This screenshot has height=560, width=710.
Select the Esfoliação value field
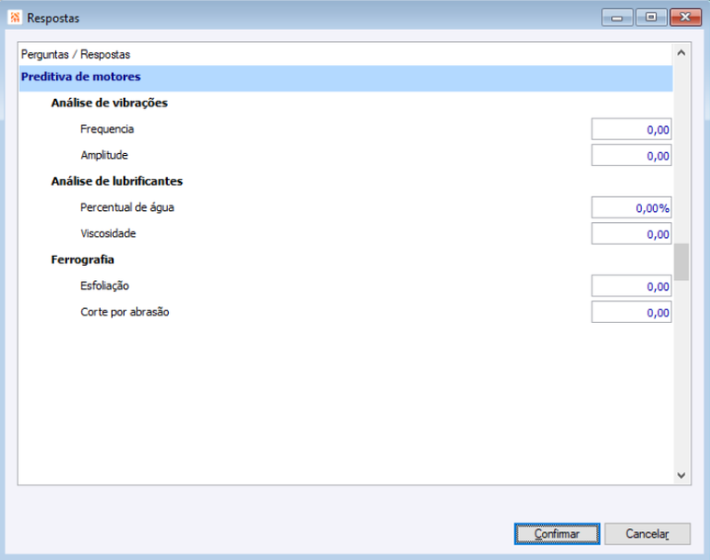point(632,287)
